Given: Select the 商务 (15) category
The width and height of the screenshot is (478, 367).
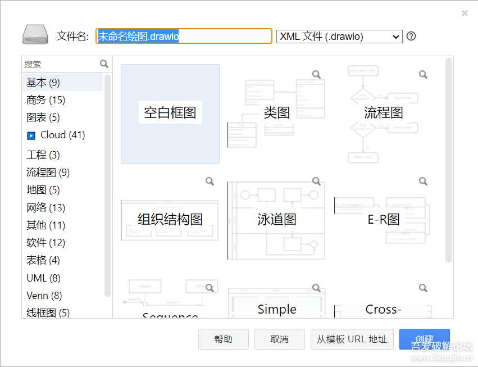Looking at the screenshot, I should point(45,100).
